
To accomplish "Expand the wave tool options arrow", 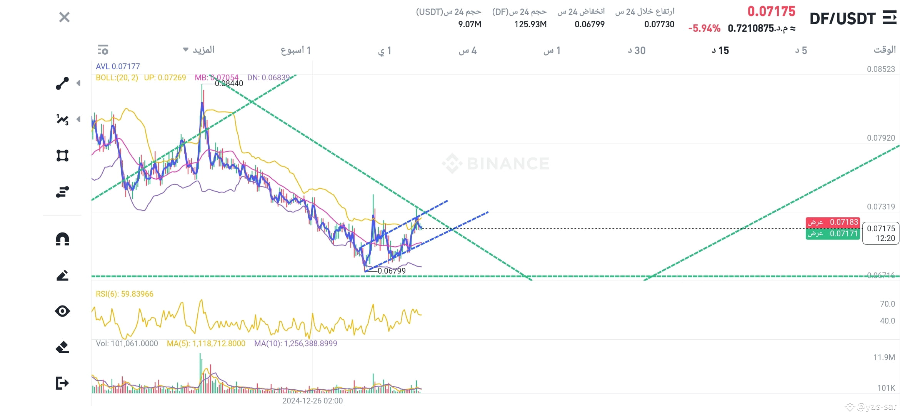I will (79, 120).
